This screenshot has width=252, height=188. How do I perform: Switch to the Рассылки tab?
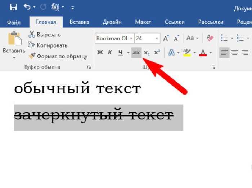coord(211,22)
